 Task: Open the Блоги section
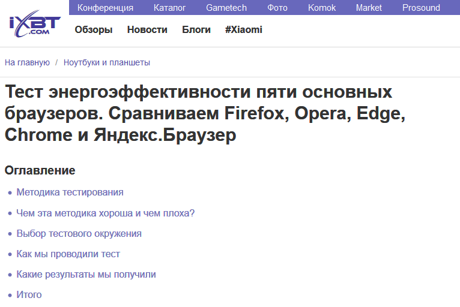[196, 29]
